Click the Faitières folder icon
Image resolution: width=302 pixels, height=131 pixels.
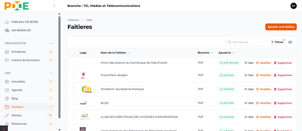pyautogui.click(x=7, y=107)
